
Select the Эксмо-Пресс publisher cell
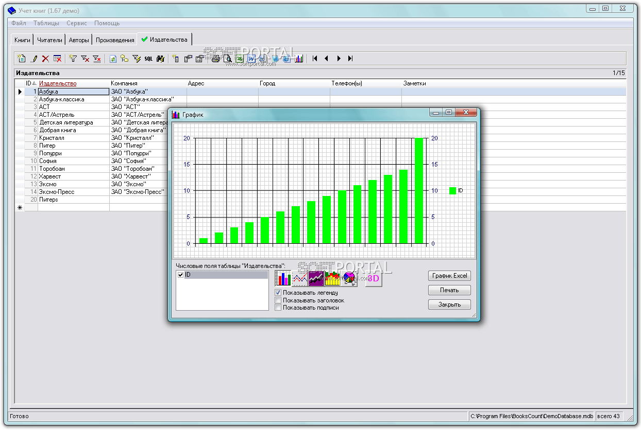point(74,192)
